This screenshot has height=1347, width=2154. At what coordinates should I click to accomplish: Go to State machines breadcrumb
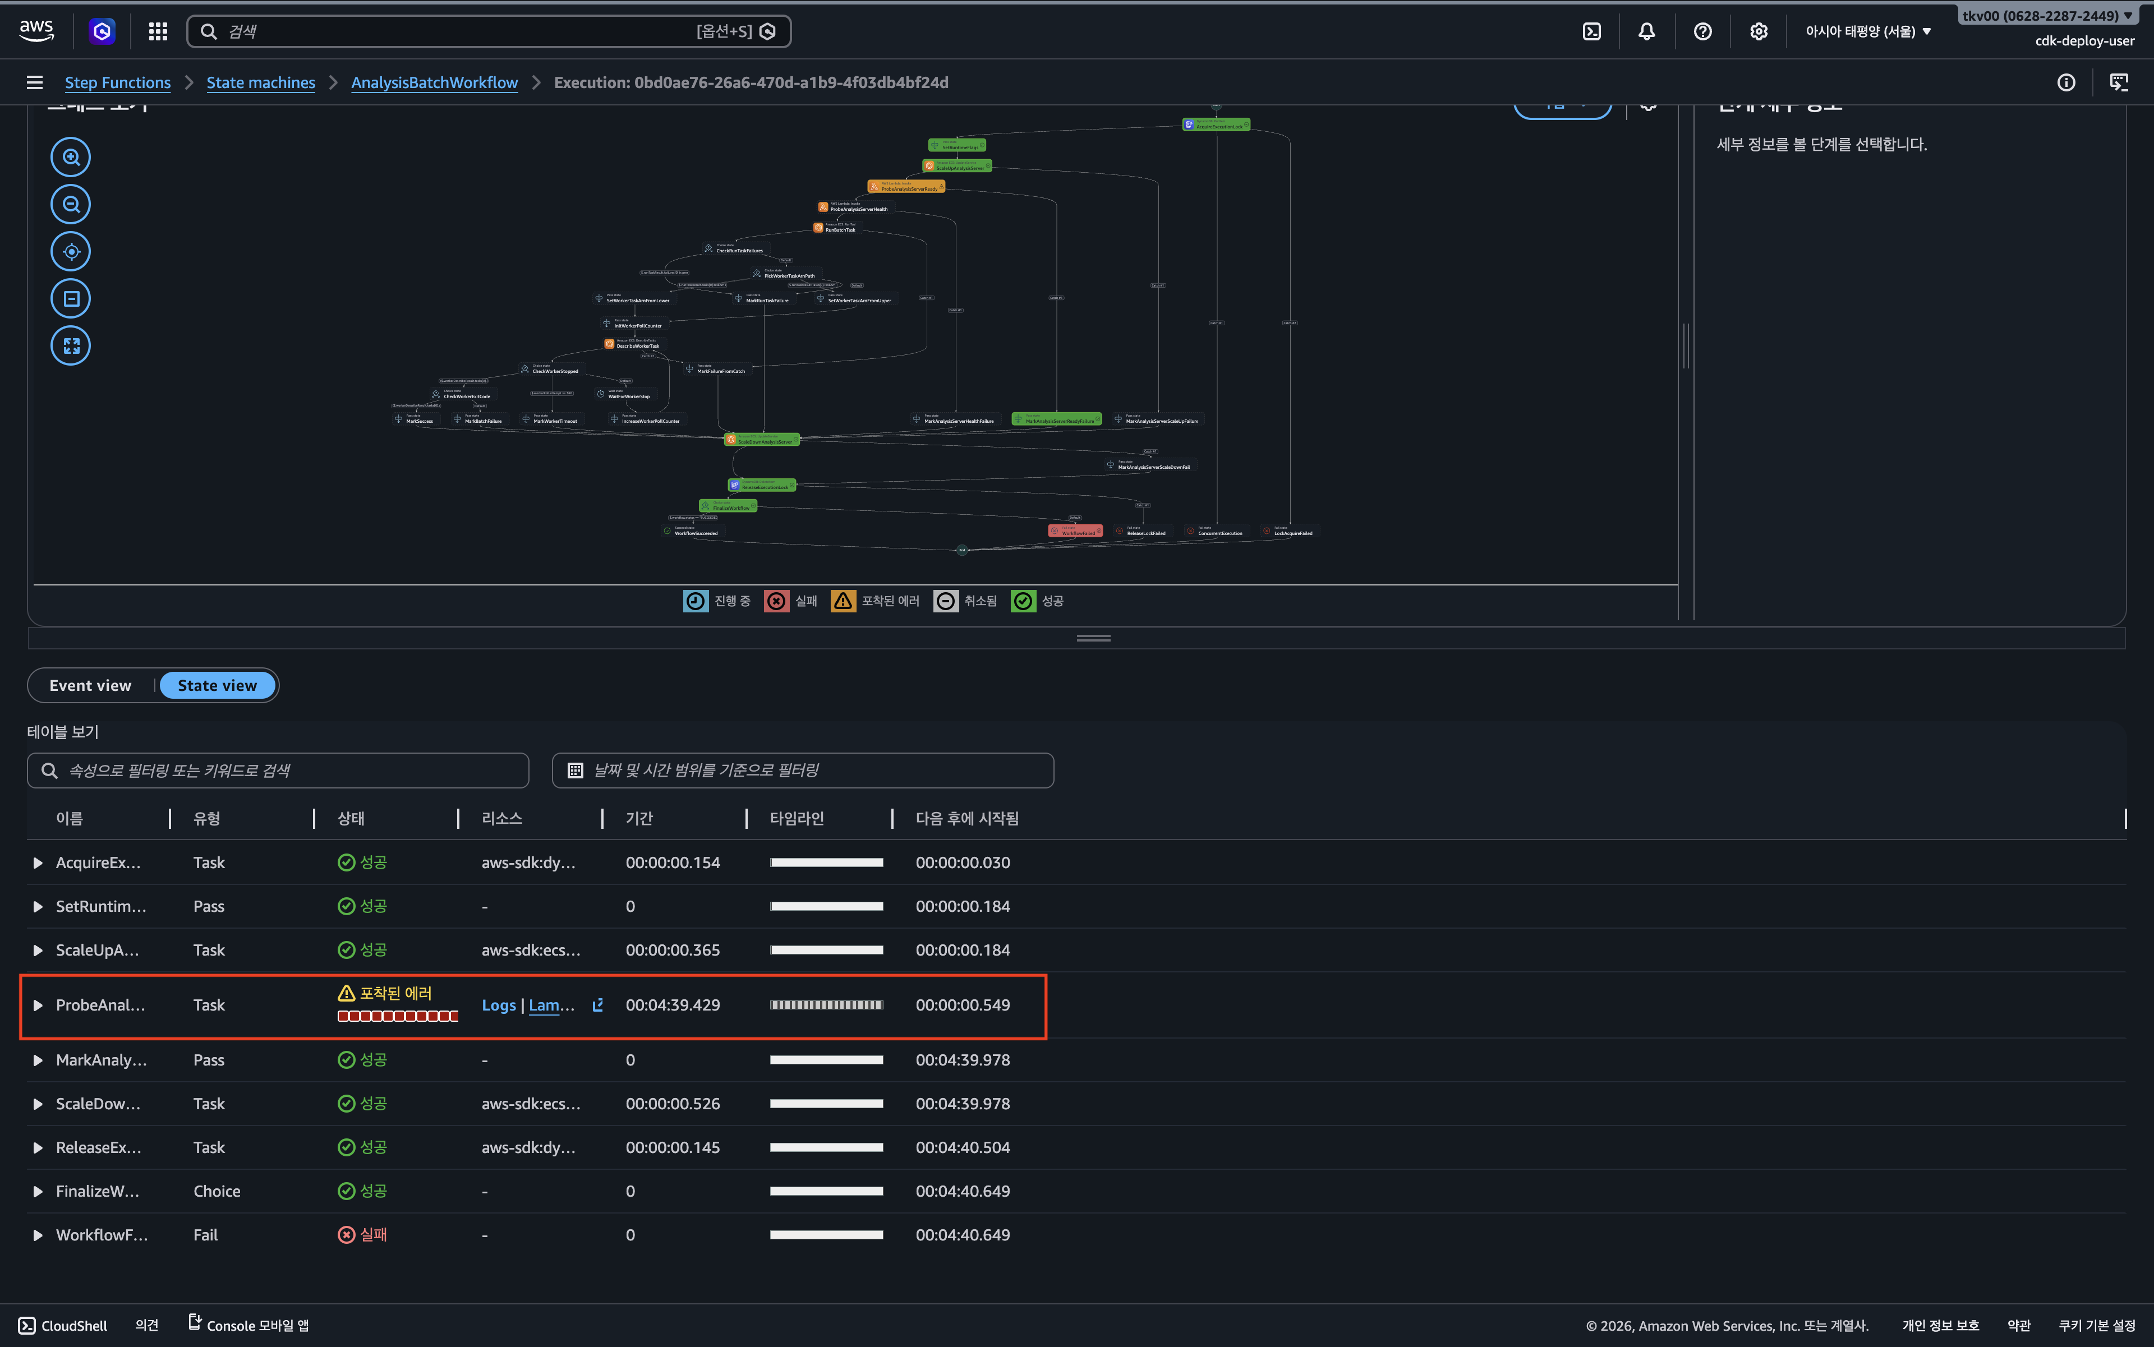(x=260, y=83)
